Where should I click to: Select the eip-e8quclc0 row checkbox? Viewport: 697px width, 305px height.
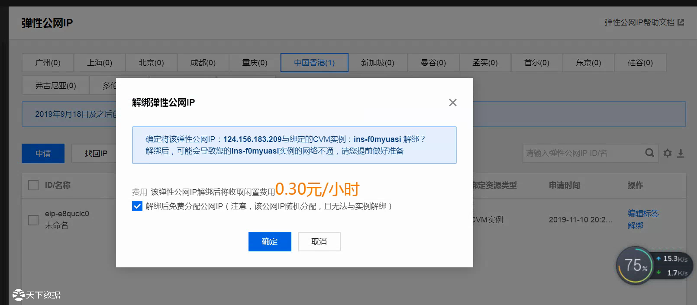coord(33,220)
